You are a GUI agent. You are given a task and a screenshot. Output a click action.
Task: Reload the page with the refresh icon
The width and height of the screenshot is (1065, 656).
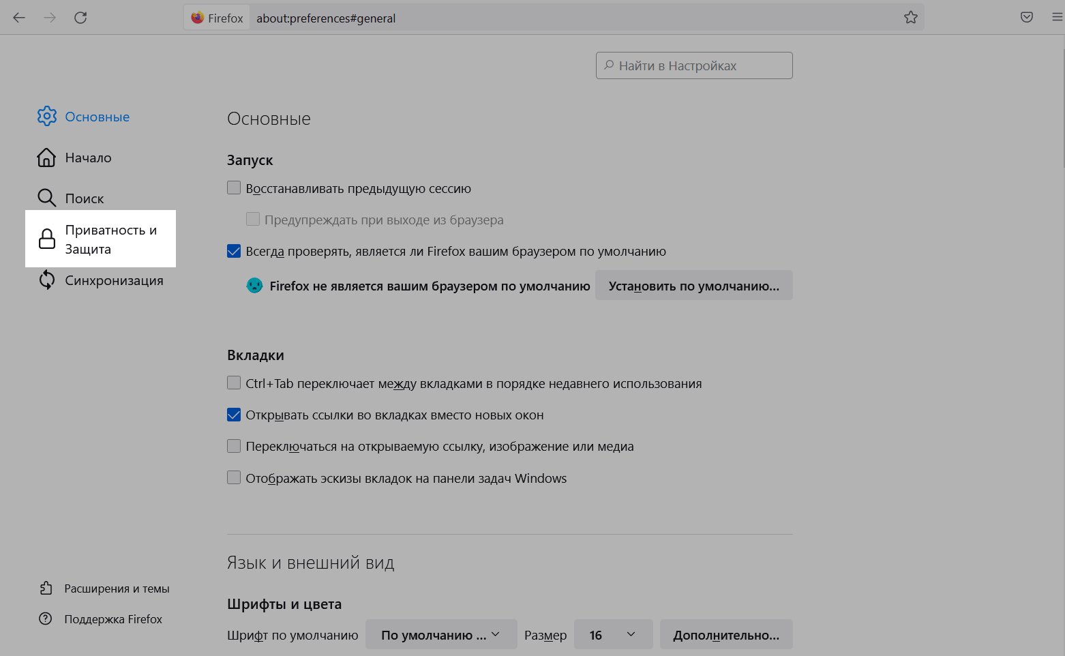coord(80,18)
